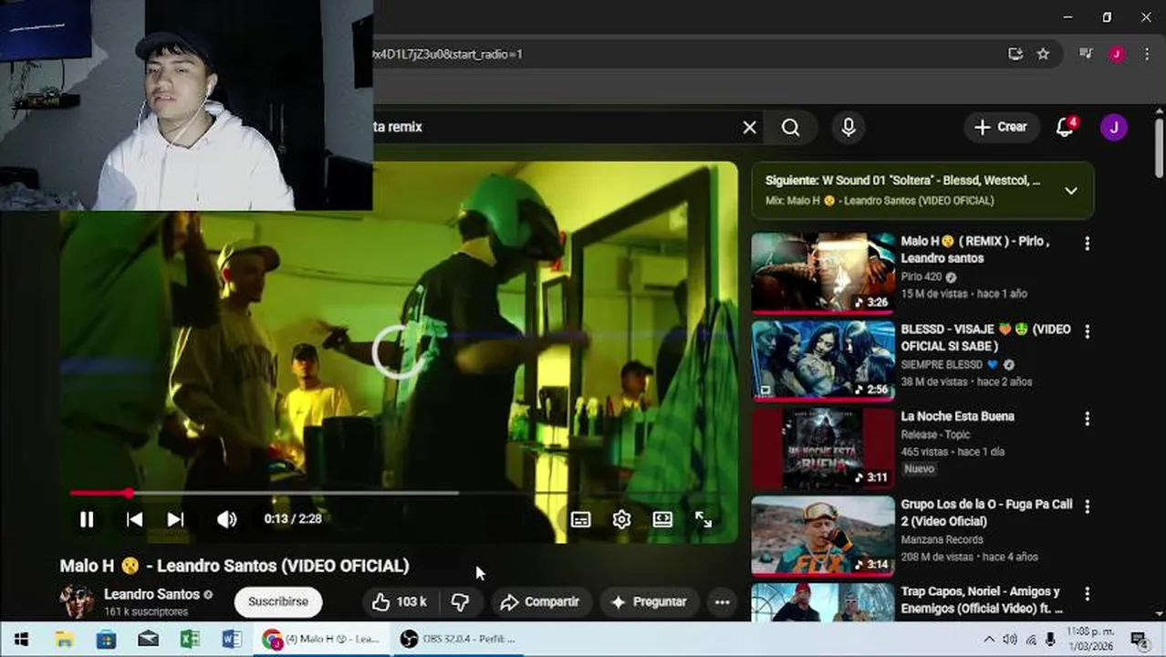Viewport: 1166px width, 657px height.
Task: Open Chrome media control icon
Action: point(1086,55)
